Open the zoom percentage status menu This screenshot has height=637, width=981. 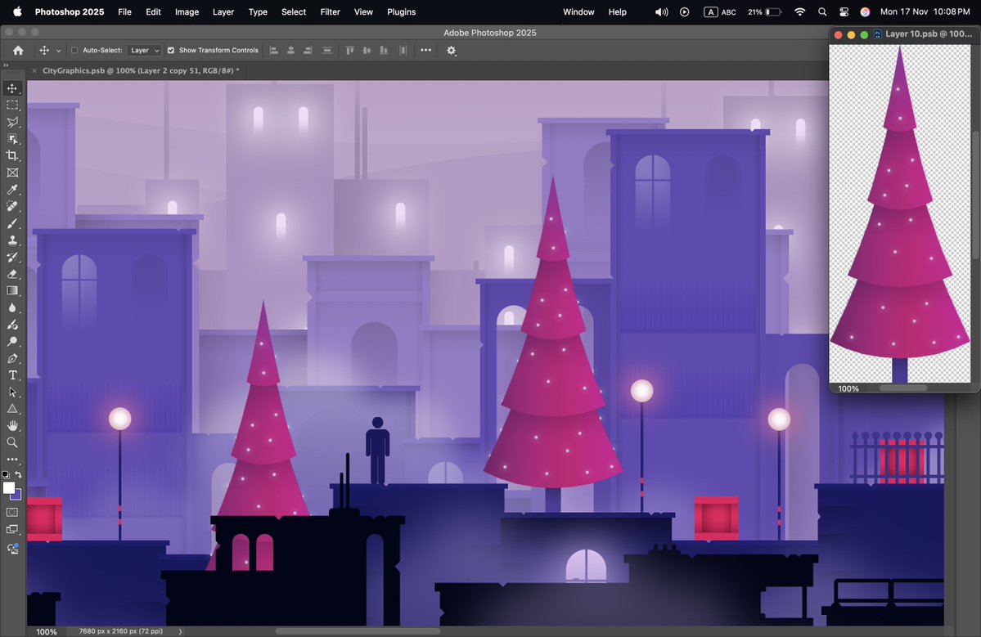47,631
